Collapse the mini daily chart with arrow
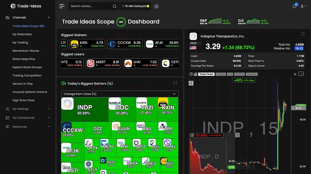The width and height of the screenshot is (311, 174). 237,135
